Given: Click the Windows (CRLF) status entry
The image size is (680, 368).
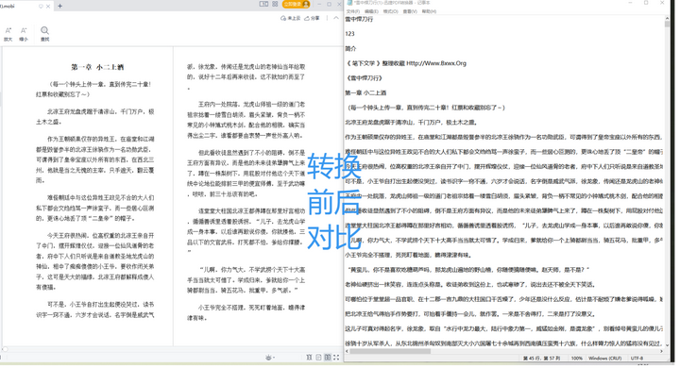Looking at the screenshot, I should 604,358.
